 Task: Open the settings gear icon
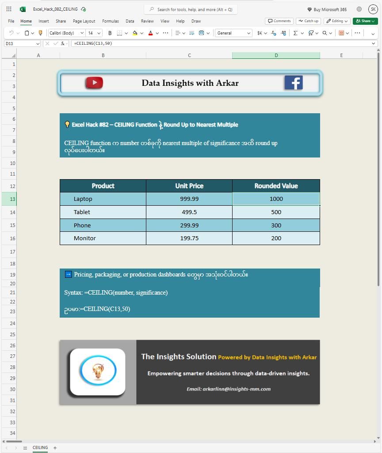point(359,9)
